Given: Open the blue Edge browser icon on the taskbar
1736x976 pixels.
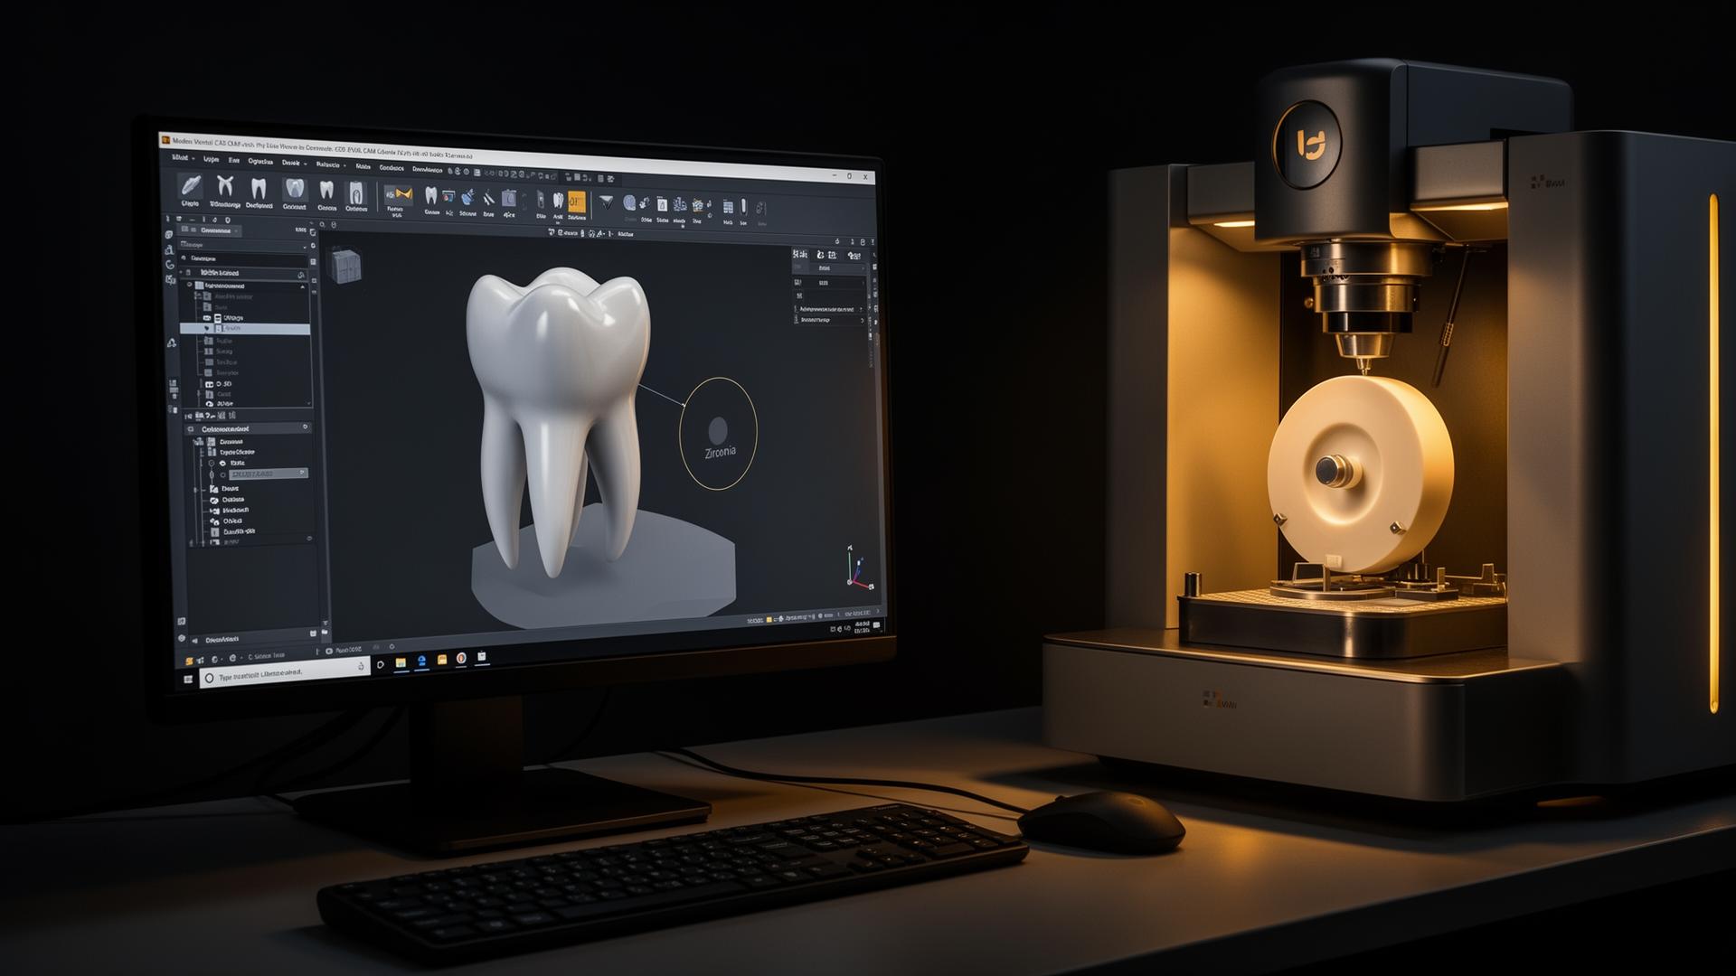Looking at the screenshot, I should (421, 662).
